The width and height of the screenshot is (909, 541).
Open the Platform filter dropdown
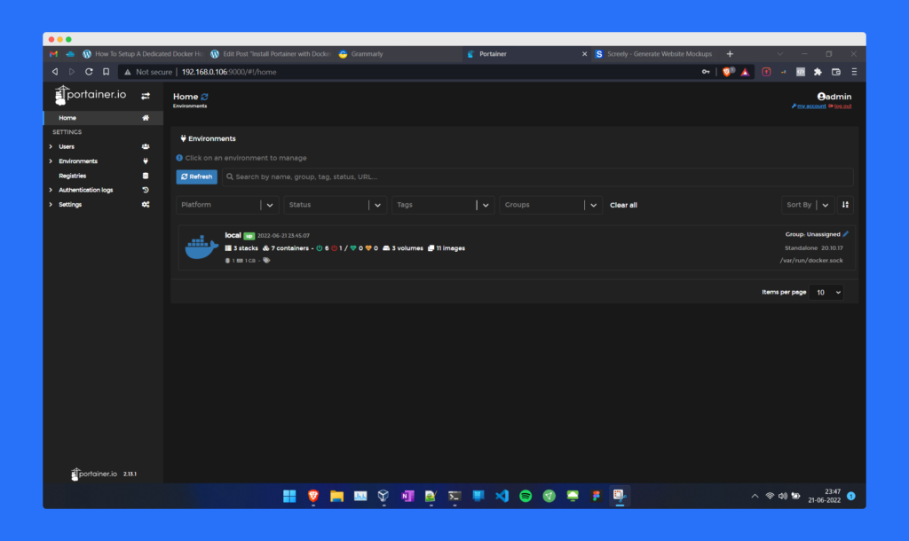(227, 205)
